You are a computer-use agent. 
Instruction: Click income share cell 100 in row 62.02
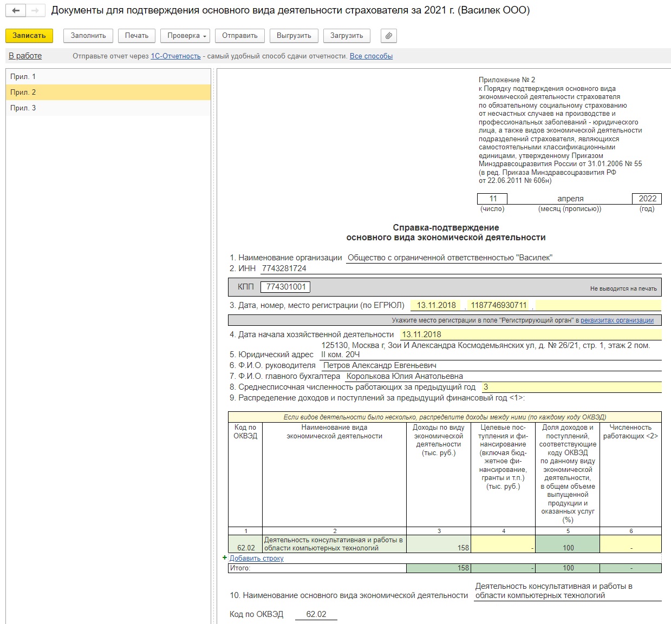point(568,544)
